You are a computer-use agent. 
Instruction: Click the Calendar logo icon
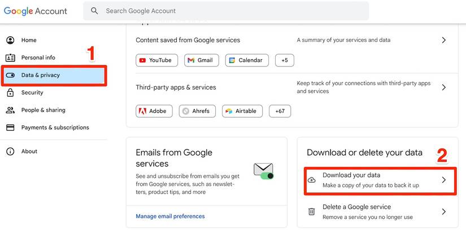click(x=232, y=60)
